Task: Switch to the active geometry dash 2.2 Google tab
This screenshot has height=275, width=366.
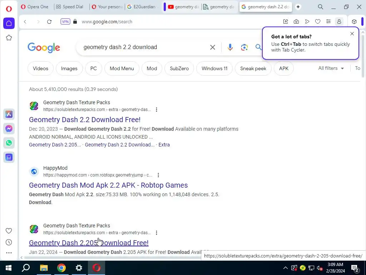Action: tap(266, 7)
